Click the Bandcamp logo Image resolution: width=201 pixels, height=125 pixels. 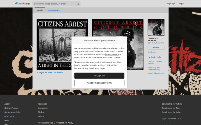pyautogui.click(x=22, y=4)
